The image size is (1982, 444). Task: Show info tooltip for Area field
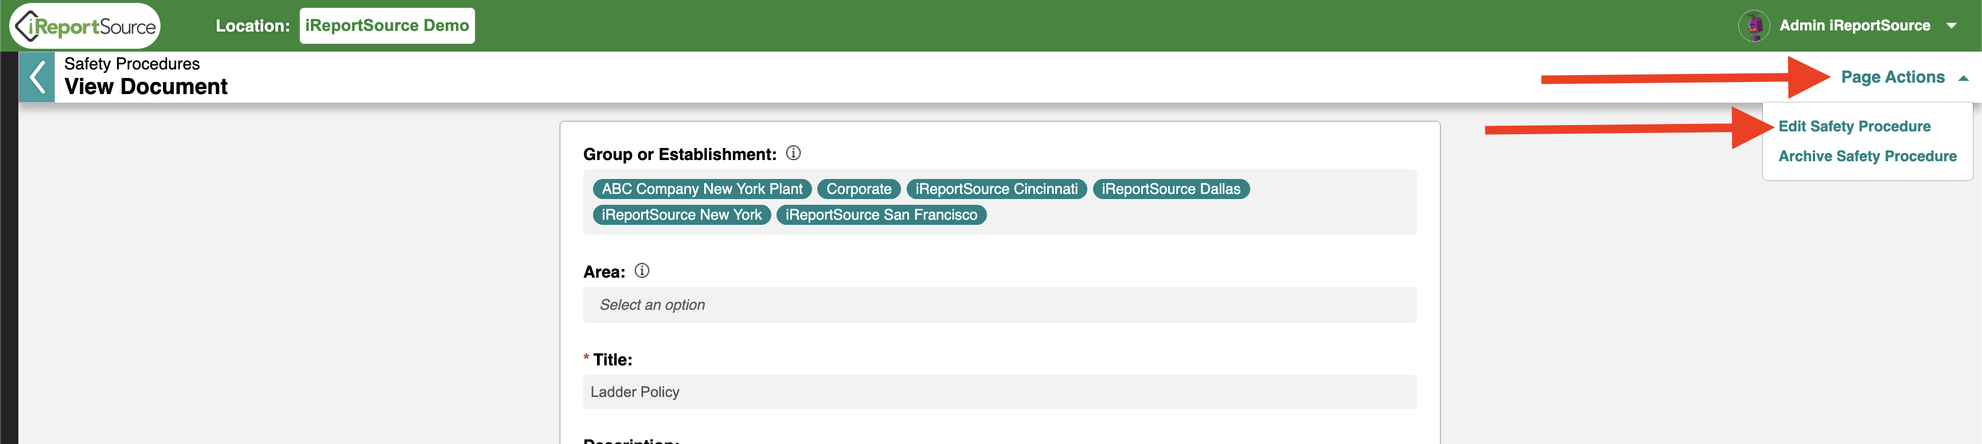coord(642,271)
